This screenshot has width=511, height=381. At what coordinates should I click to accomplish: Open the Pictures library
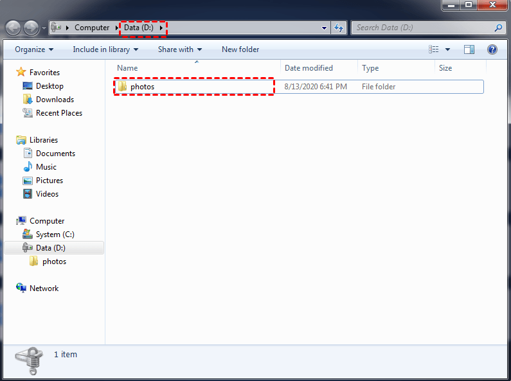49,181
